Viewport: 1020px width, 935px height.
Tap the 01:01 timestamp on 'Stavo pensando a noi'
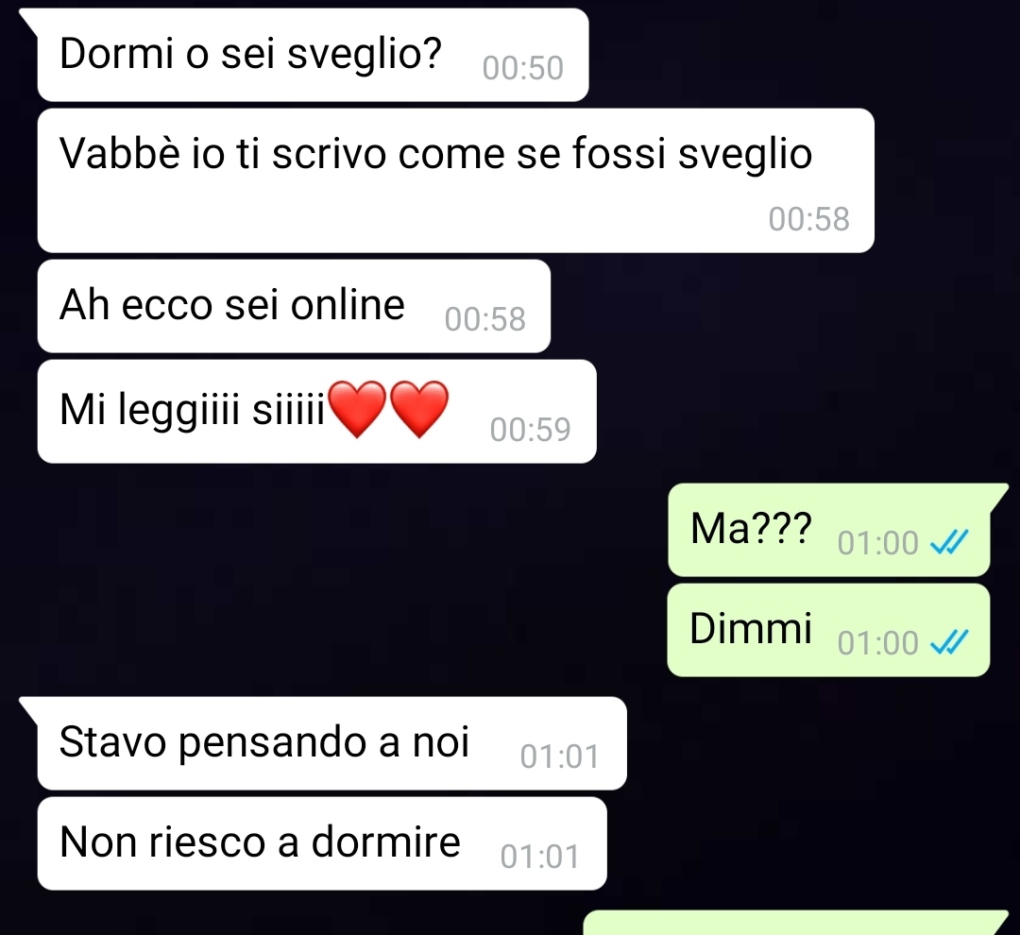(559, 756)
